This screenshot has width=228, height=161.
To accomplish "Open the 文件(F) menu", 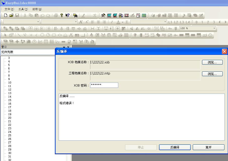I will [x=9, y=9].
